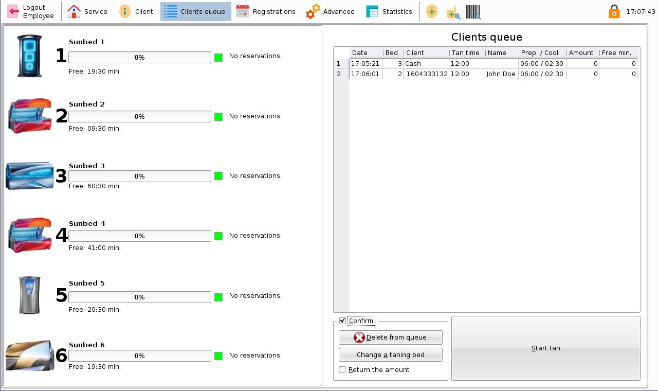Switch to the Registrations tab
The height and width of the screenshot is (391, 658).
pos(266,11)
